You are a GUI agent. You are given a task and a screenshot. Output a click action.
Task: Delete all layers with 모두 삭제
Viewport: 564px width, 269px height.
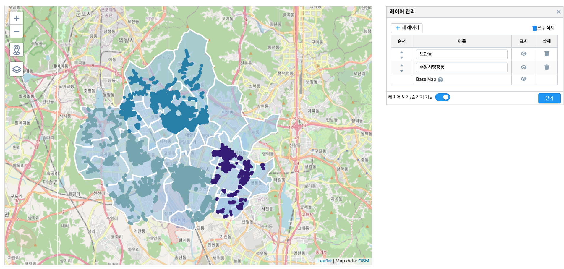click(x=543, y=28)
